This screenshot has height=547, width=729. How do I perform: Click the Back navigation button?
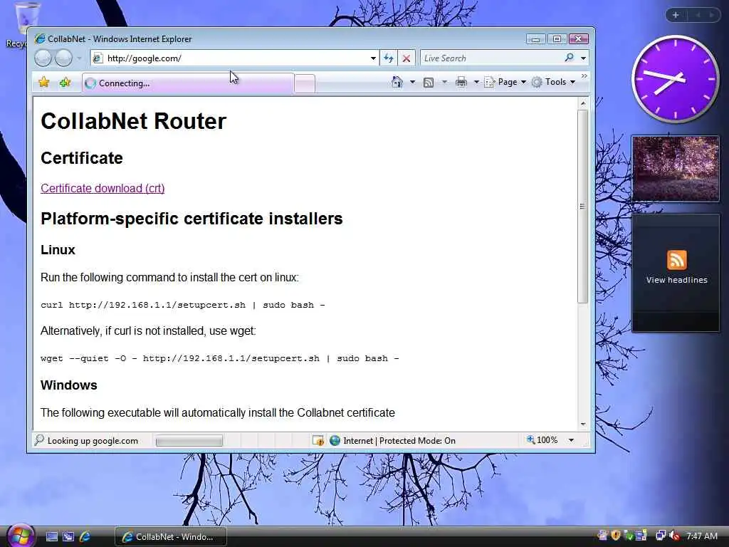pos(43,58)
